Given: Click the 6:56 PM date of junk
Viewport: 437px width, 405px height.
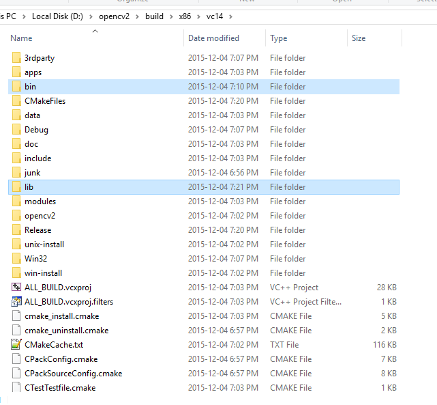Looking at the screenshot, I should (223, 173).
